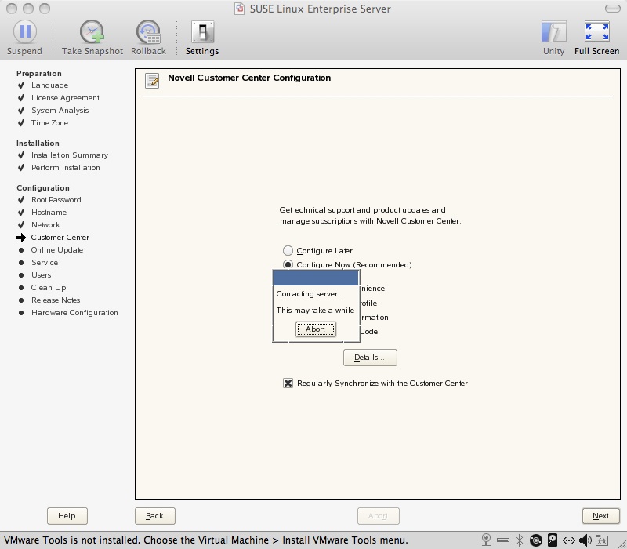Click Online Update step

(x=56, y=249)
